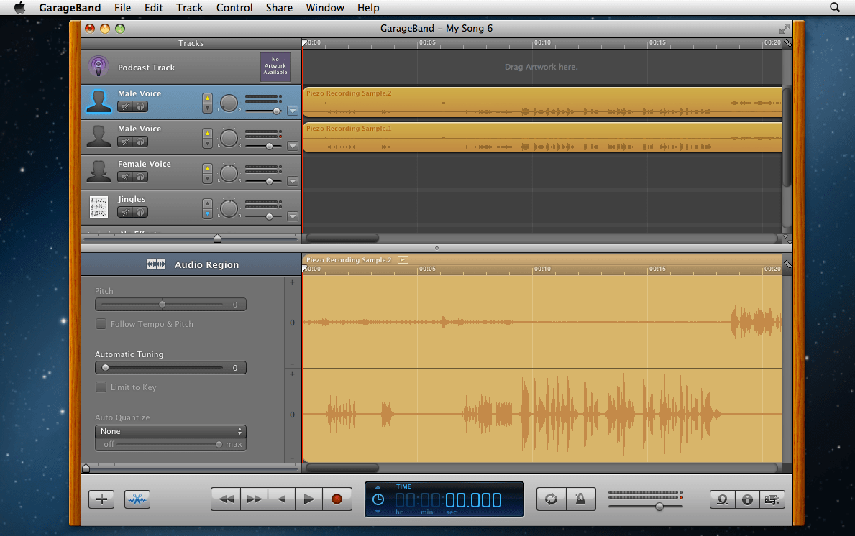Click the upper waveform zoom plus in editor
This screenshot has width=855, height=536.
click(x=292, y=282)
